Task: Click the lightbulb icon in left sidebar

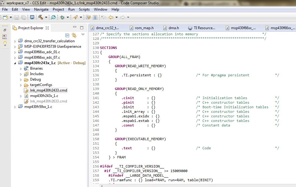Action: 5,43
